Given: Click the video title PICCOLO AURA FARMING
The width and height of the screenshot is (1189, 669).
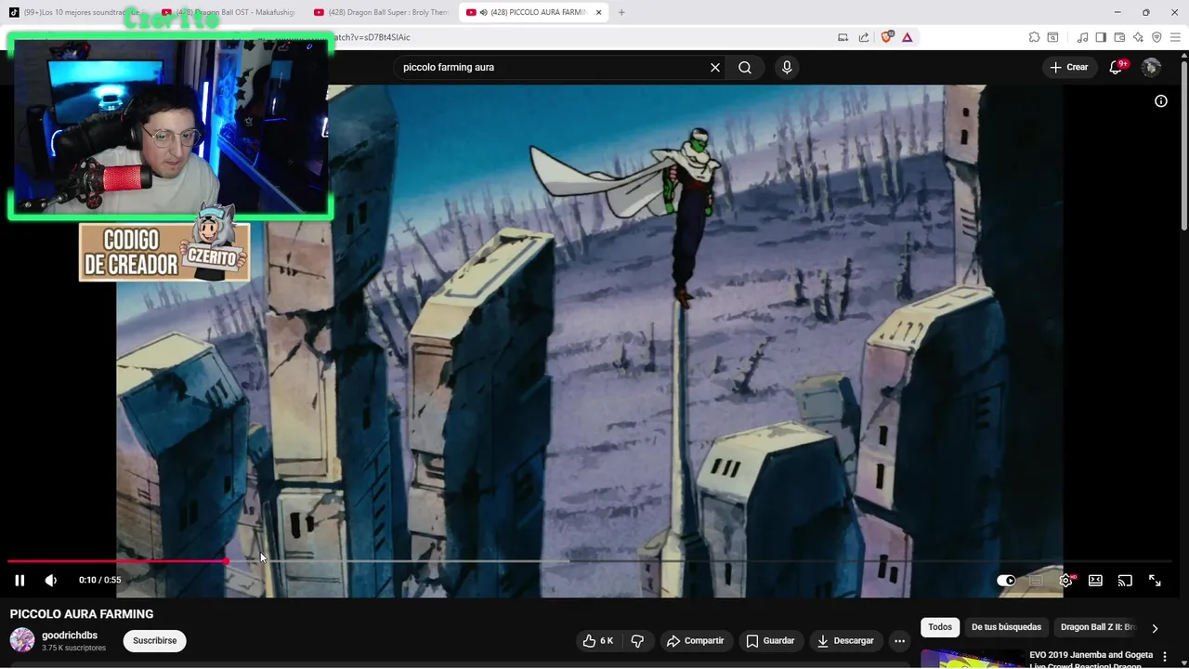Looking at the screenshot, I should coord(82,614).
